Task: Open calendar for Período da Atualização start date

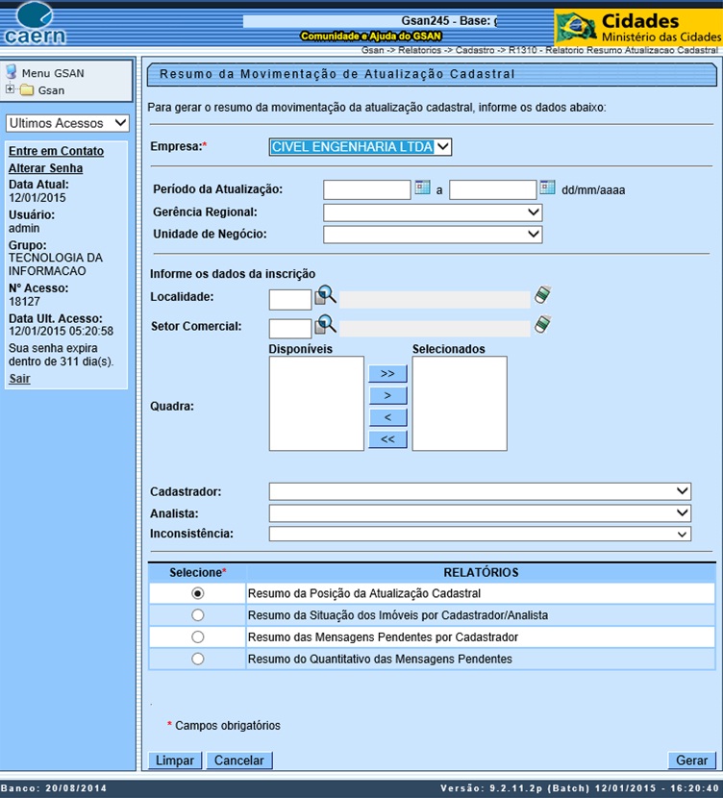Action: (x=422, y=188)
